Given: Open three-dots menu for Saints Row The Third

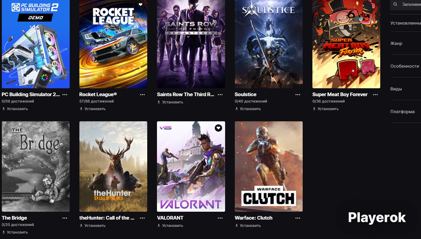Looking at the screenshot, I should pos(220,95).
